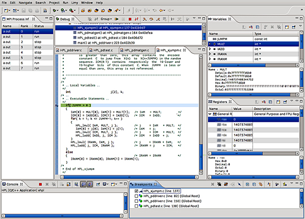Switch to the HPL_pddriver.c editor tab
The width and height of the screenshot is (305, 219).
pyautogui.click(x=71, y=50)
